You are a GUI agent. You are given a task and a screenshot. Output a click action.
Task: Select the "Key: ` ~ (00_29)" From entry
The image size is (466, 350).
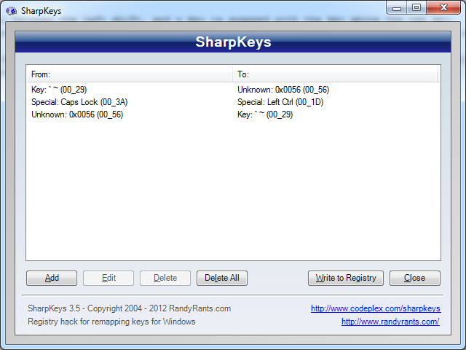59,90
